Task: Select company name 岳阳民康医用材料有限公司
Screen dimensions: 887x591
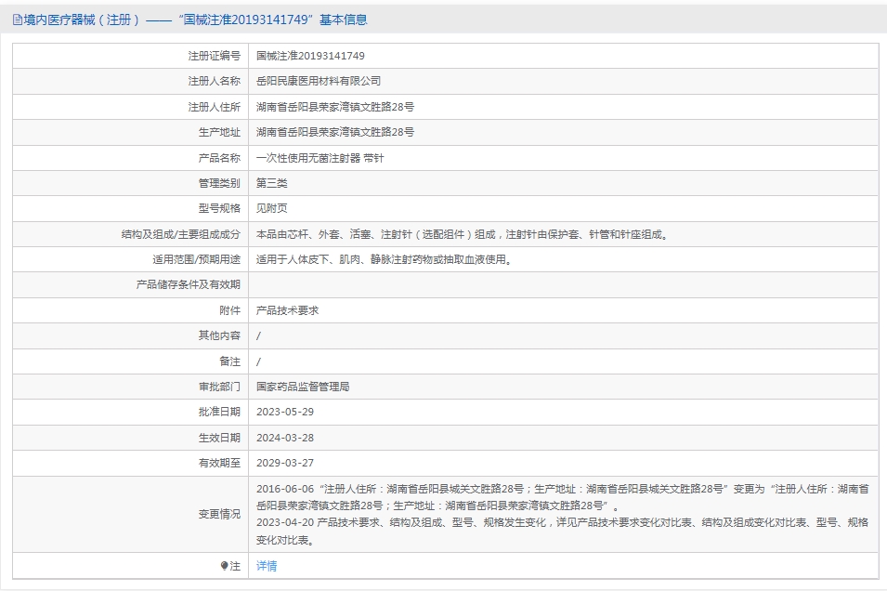Action: (x=319, y=82)
